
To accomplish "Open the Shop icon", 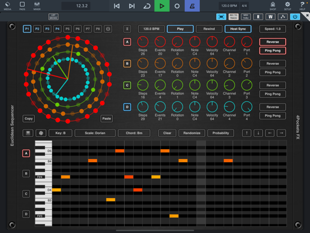I will [x=272, y=6].
